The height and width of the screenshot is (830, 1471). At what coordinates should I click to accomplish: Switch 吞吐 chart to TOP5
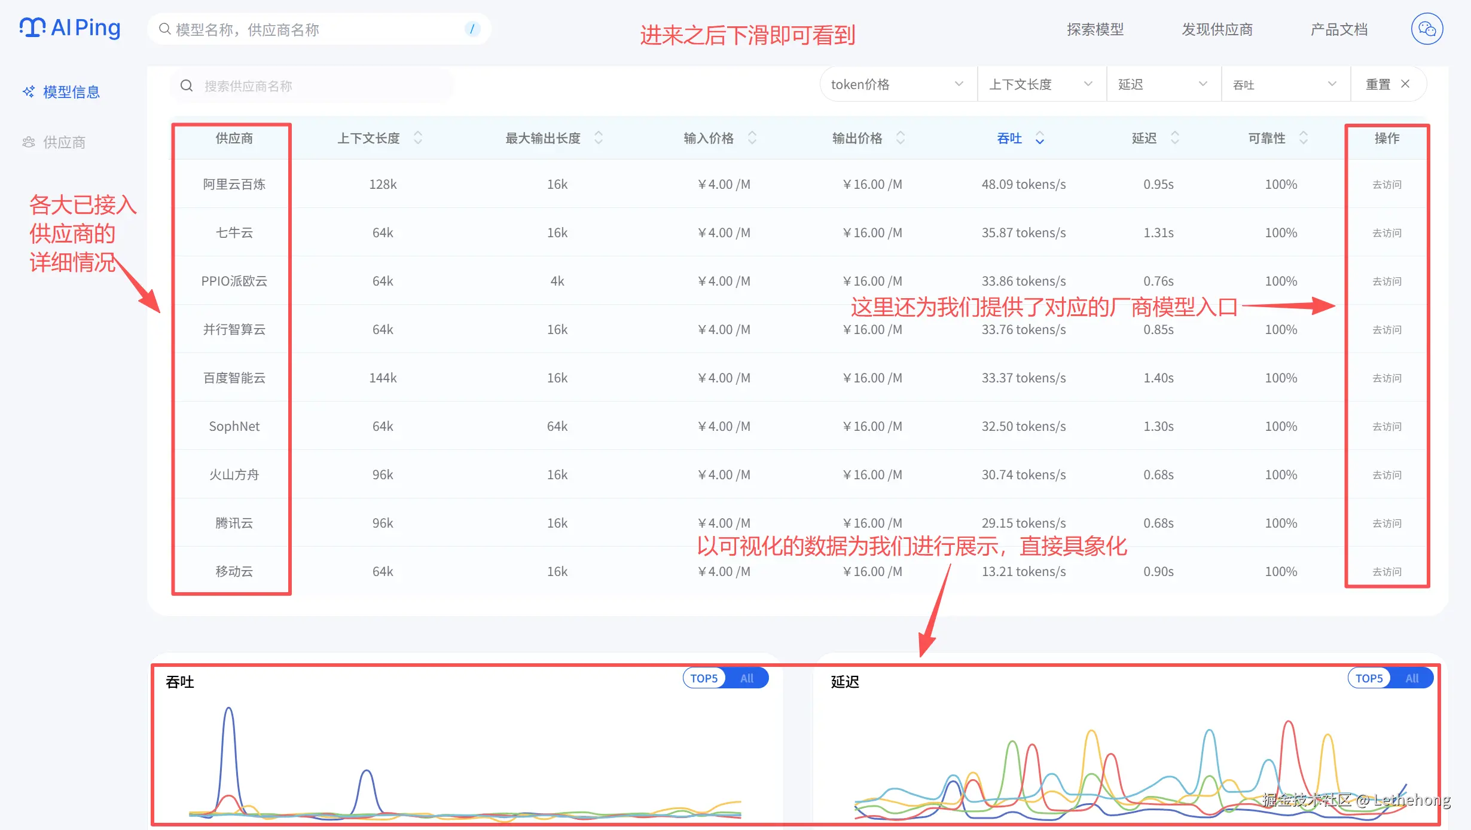704,678
